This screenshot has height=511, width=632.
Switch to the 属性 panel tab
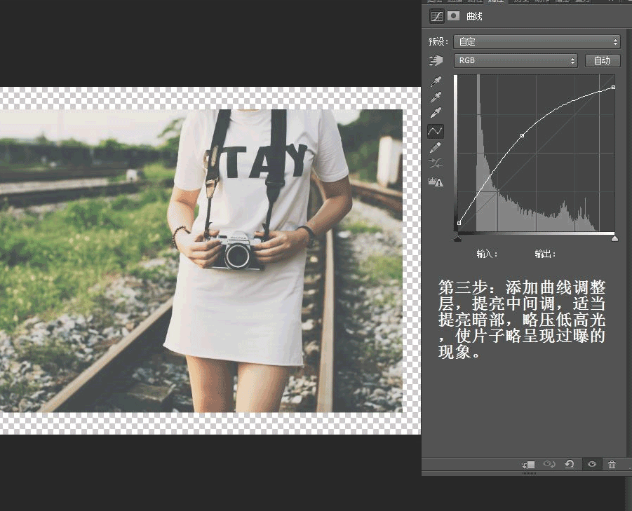pyautogui.click(x=495, y=1)
